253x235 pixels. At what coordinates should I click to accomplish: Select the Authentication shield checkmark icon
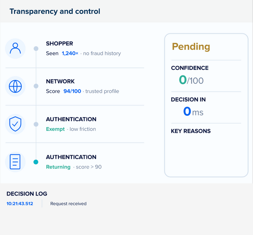point(15,124)
